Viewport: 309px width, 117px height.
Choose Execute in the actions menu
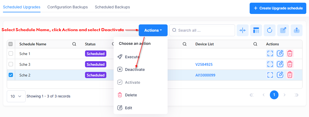[x=132, y=57]
